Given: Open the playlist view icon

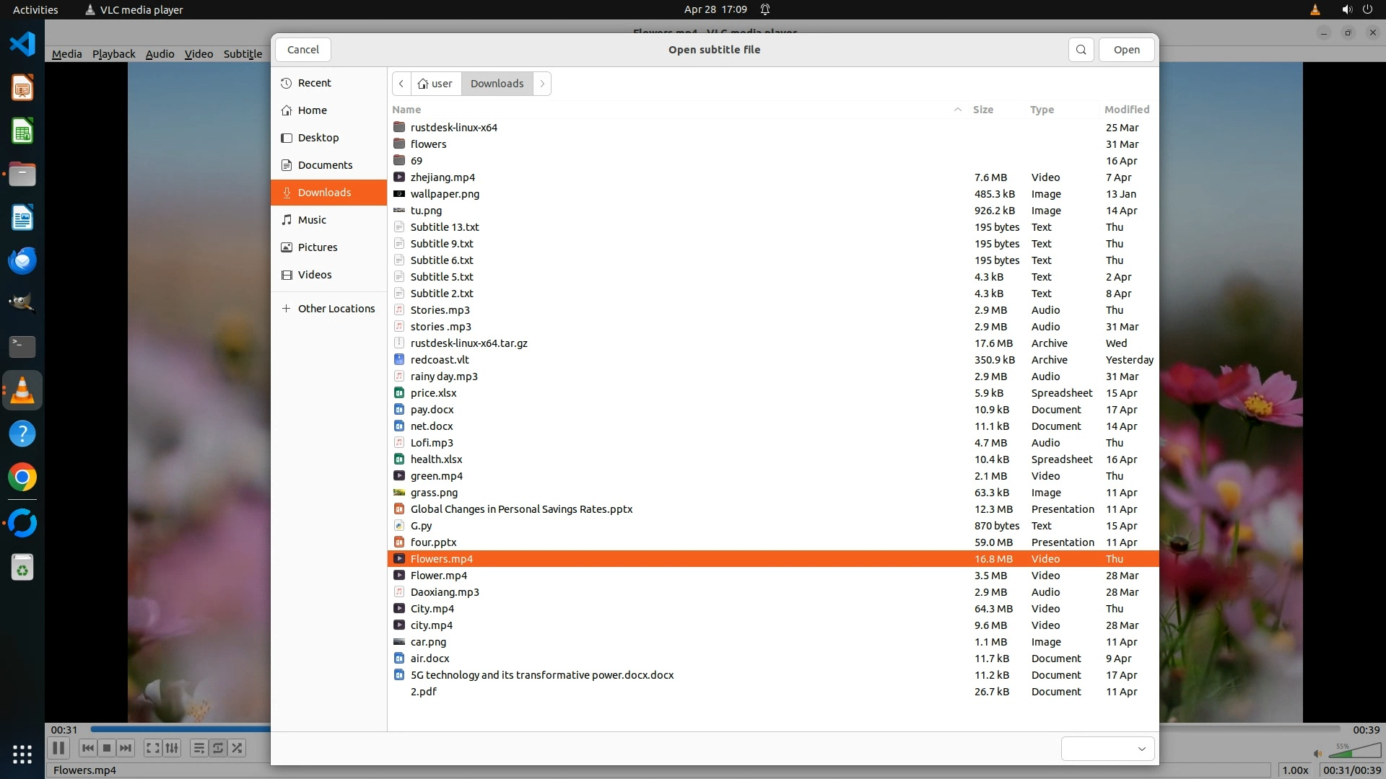Looking at the screenshot, I should pos(199,748).
